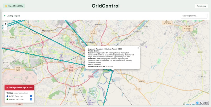The image size is (211, 107).
Task: Click the Beech Island place label
Action: point(121,74)
